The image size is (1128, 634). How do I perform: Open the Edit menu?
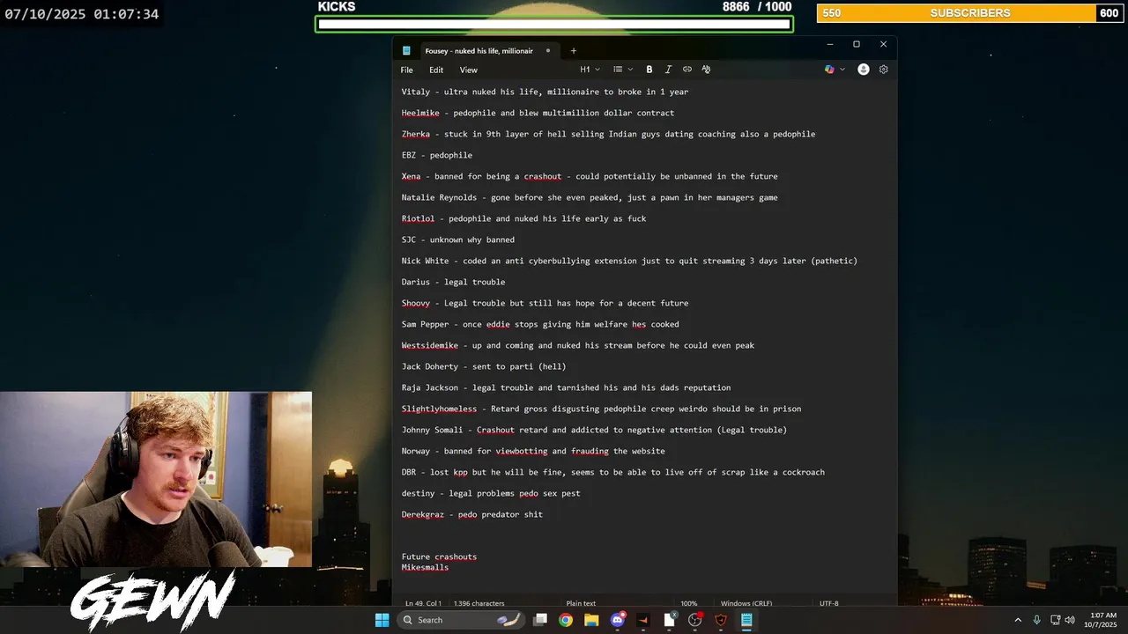436,70
